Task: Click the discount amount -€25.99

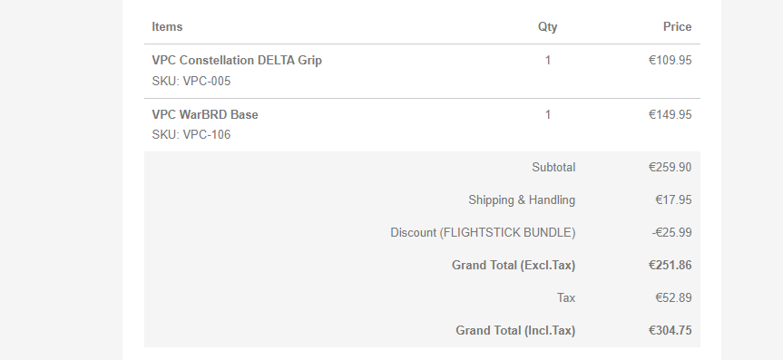Action: 671,233
